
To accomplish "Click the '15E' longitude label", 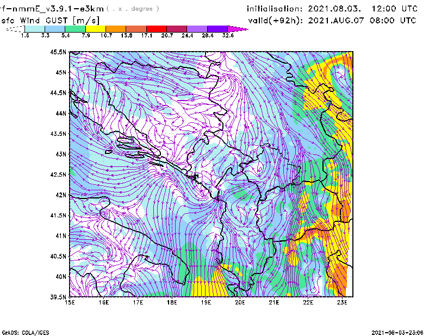I will point(70,302).
